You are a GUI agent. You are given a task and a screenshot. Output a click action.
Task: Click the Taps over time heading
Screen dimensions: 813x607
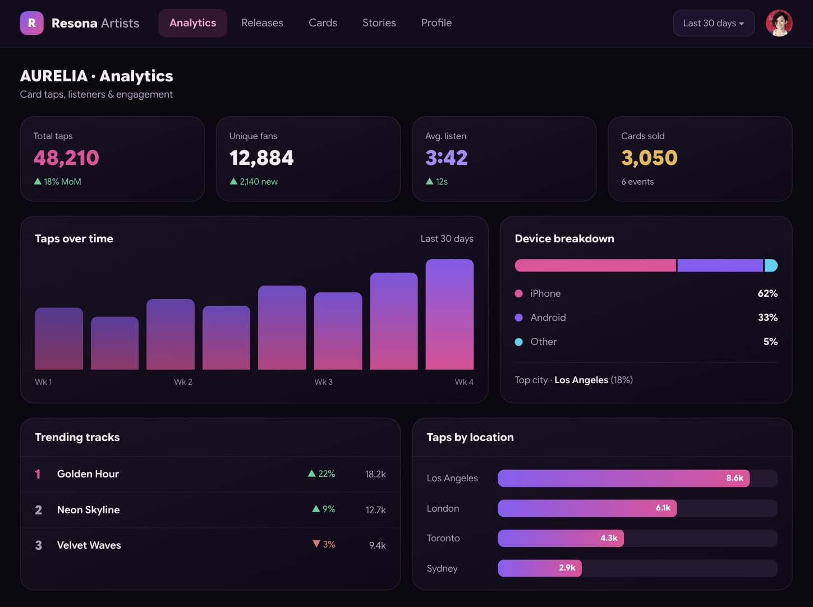(74, 238)
